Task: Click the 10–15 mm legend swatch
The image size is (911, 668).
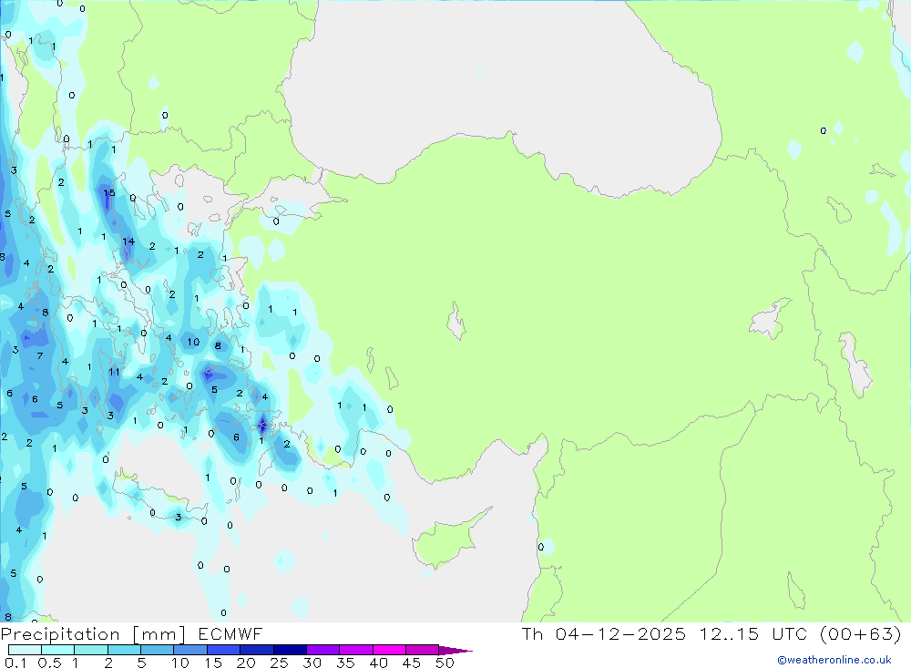Action: click(190, 650)
